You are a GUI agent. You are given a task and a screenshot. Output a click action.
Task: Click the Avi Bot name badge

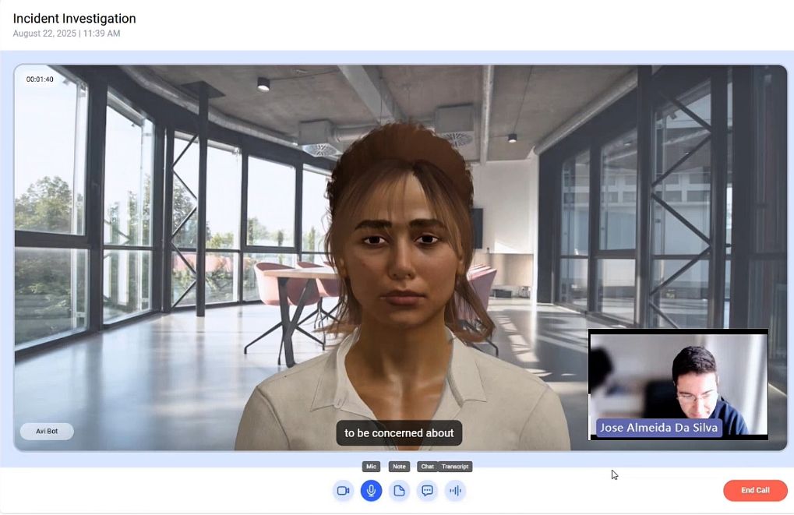(47, 432)
